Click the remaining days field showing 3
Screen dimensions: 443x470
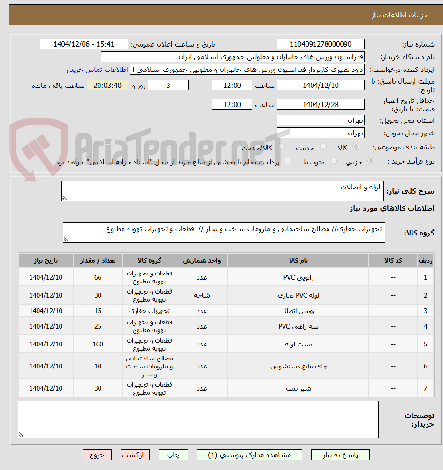coord(168,86)
